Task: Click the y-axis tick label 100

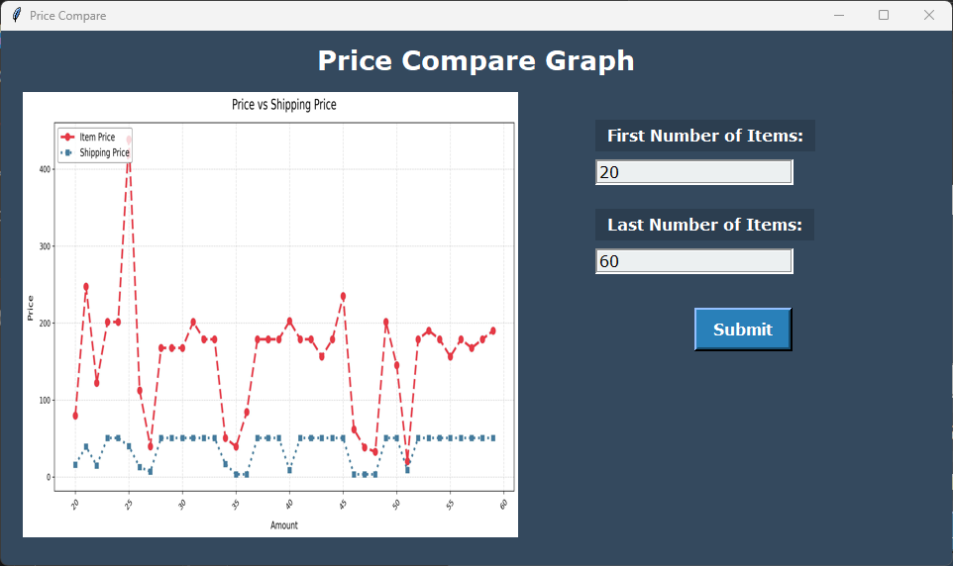Action: pos(45,400)
